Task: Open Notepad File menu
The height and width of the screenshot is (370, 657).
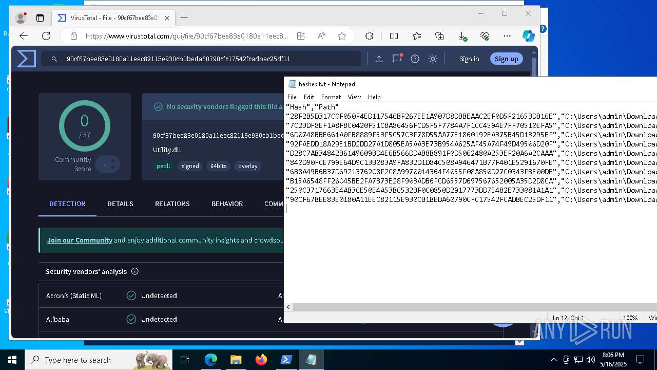Action: tap(292, 97)
